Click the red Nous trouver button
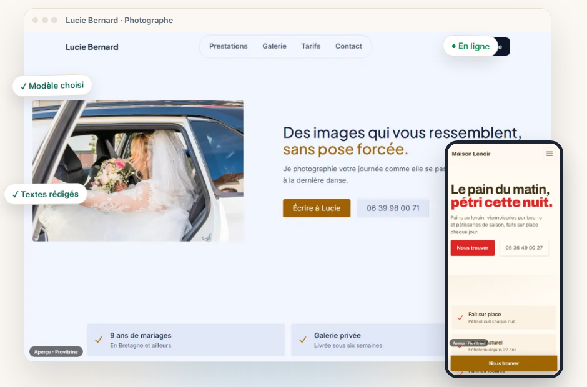587x387 pixels. click(473, 248)
